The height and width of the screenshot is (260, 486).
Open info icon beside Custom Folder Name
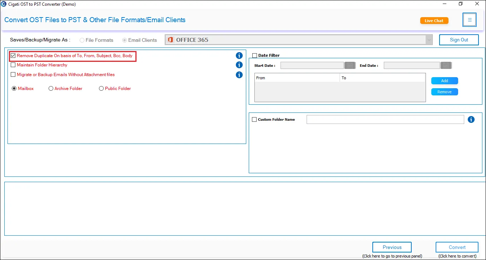(471, 119)
